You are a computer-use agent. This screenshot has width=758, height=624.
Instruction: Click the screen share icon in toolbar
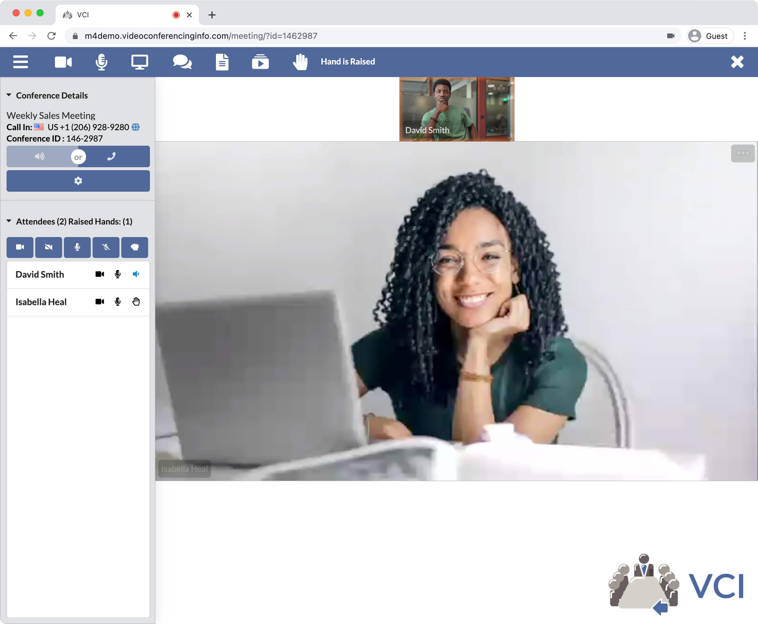tap(140, 61)
